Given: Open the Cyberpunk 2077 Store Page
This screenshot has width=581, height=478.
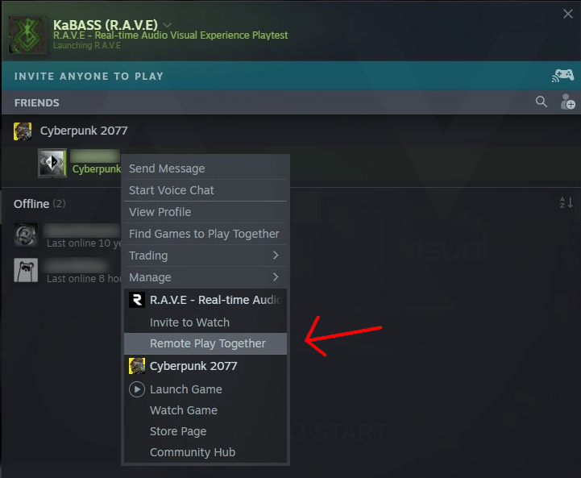Looking at the screenshot, I should [205, 431].
